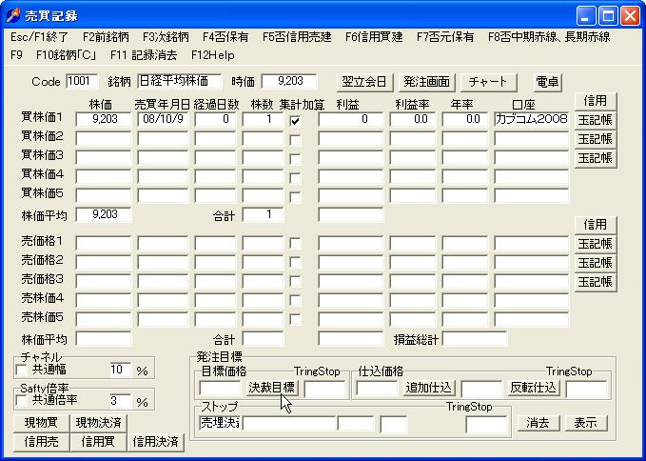Image resolution: width=646 pixels, height=461 pixels.
Task: Open the 発注画面 button
Action: 427,82
